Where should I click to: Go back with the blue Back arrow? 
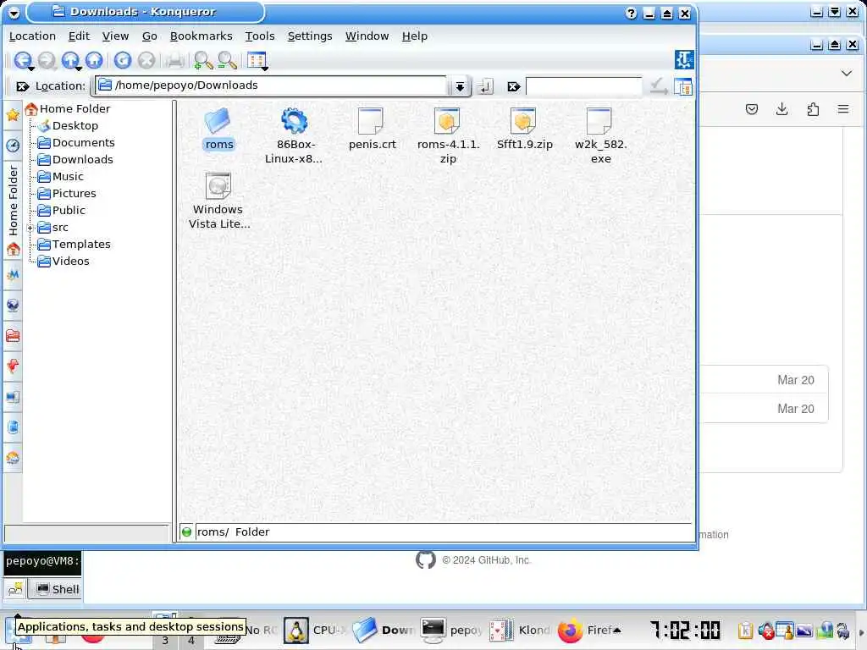(22, 60)
